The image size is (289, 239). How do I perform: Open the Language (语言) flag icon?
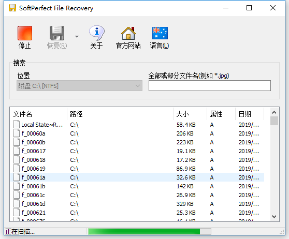[x=160, y=33]
